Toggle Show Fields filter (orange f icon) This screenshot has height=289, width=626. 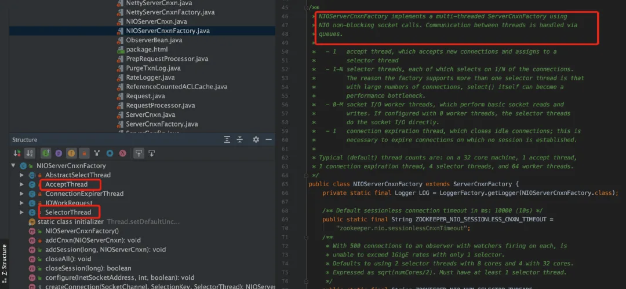click(71, 153)
